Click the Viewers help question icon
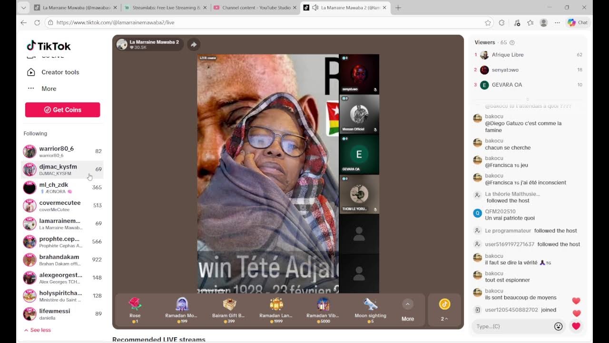 512,43
